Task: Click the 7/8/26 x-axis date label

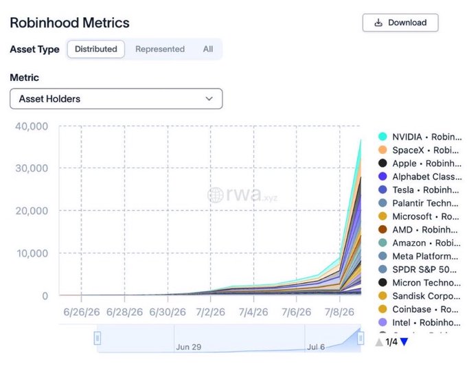Action: tap(339, 312)
